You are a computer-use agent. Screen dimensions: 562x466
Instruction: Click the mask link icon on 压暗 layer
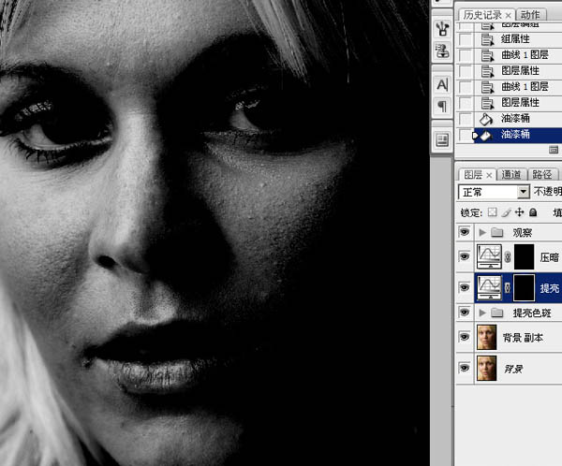point(508,256)
